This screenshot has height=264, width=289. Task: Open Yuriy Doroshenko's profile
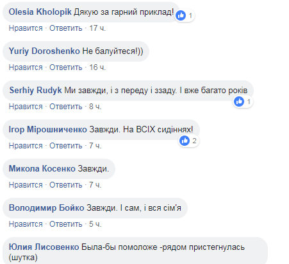pyautogui.click(x=44, y=51)
